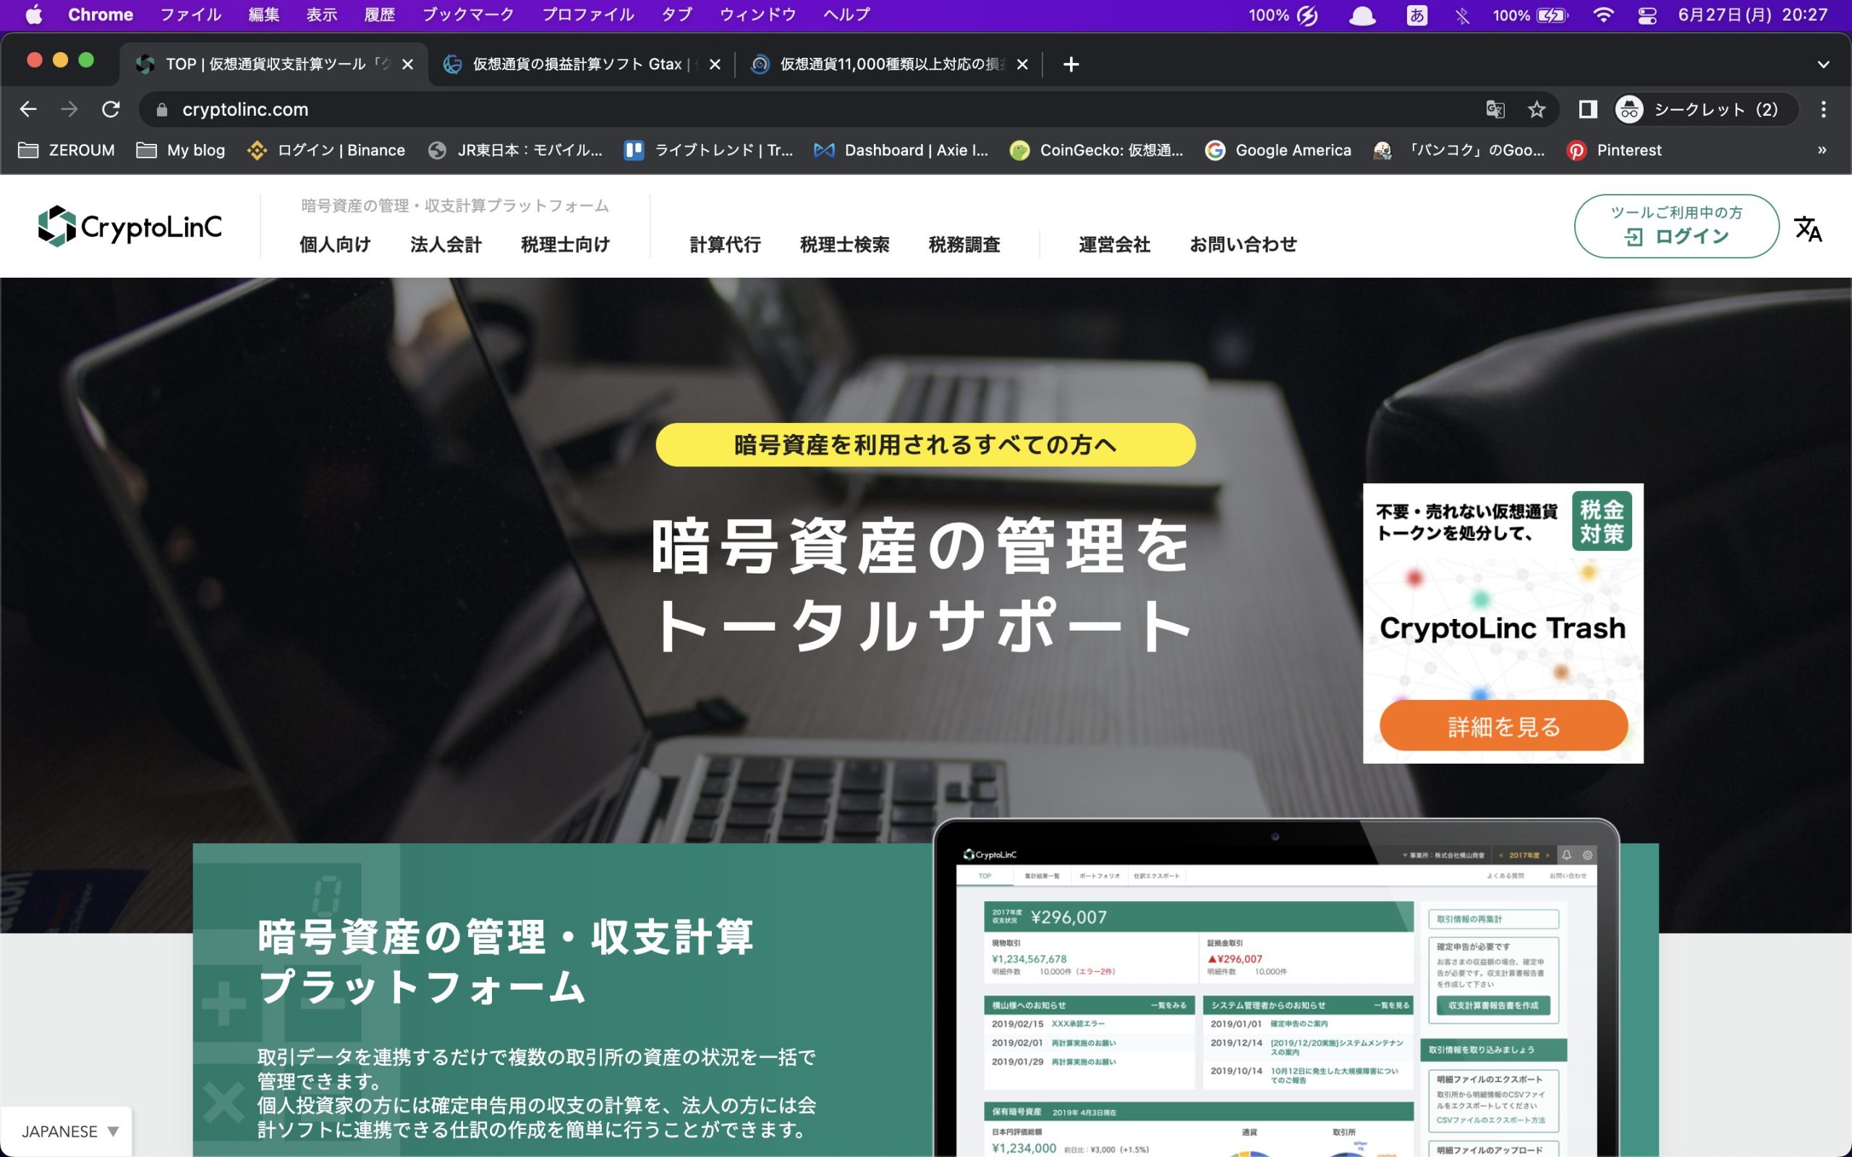1852x1157 pixels.
Task: Click the bookmark star icon in address bar
Action: pyautogui.click(x=1536, y=109)
